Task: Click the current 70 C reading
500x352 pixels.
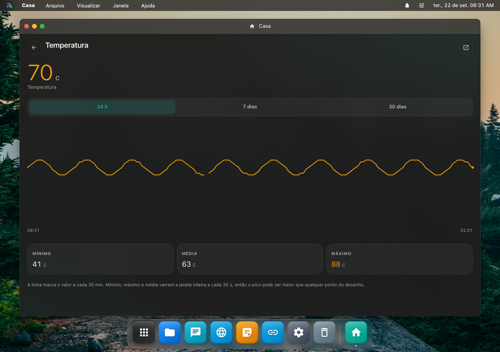Action: pos(44,73)
